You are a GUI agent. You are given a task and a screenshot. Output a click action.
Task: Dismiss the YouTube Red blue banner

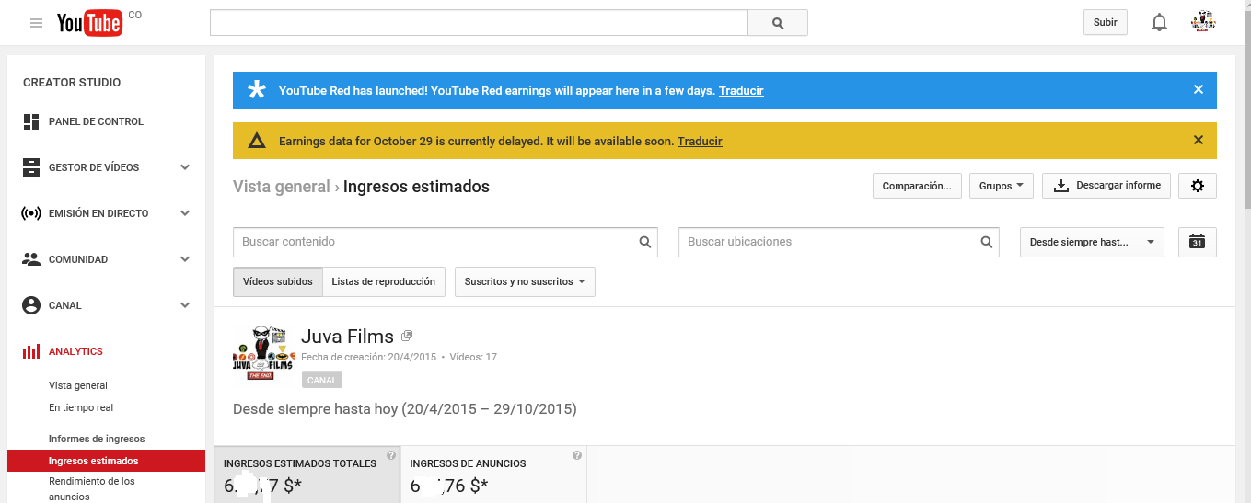coord(1199,90)
